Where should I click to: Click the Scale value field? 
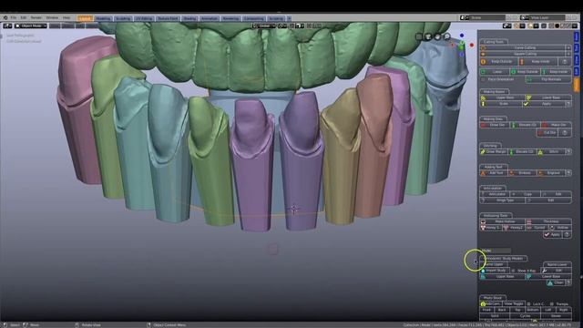501,104
